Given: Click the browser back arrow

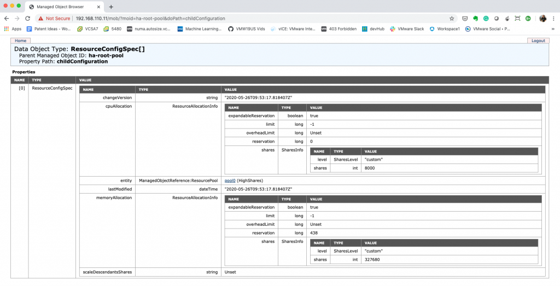Looking at the screenshot, I should pyautogui.click(x=7, y=18).
